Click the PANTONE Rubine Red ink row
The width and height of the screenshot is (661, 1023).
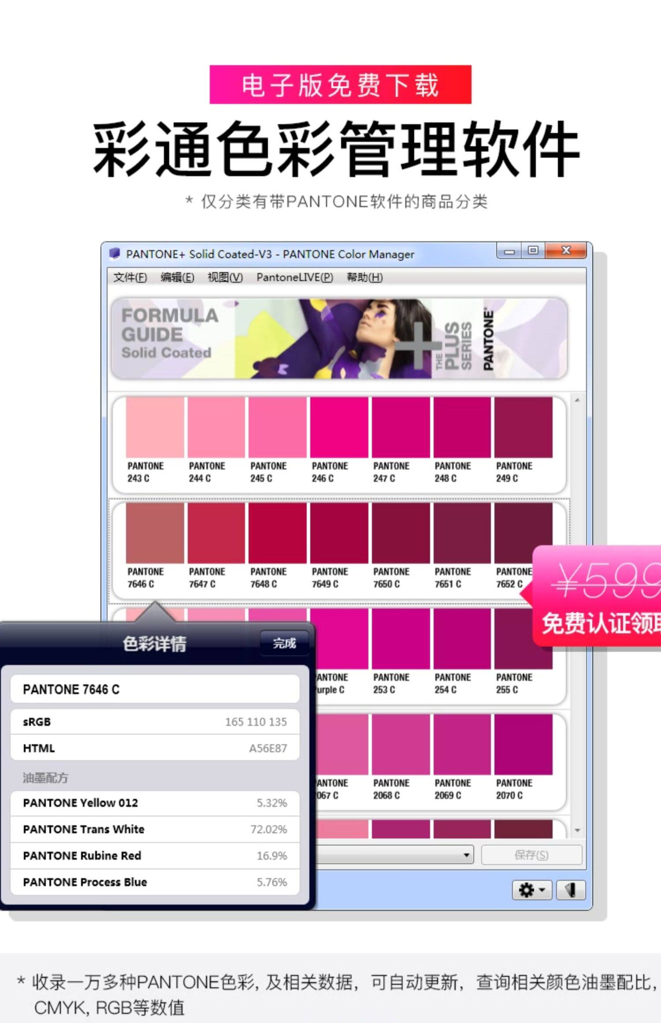tap(155, 856)
